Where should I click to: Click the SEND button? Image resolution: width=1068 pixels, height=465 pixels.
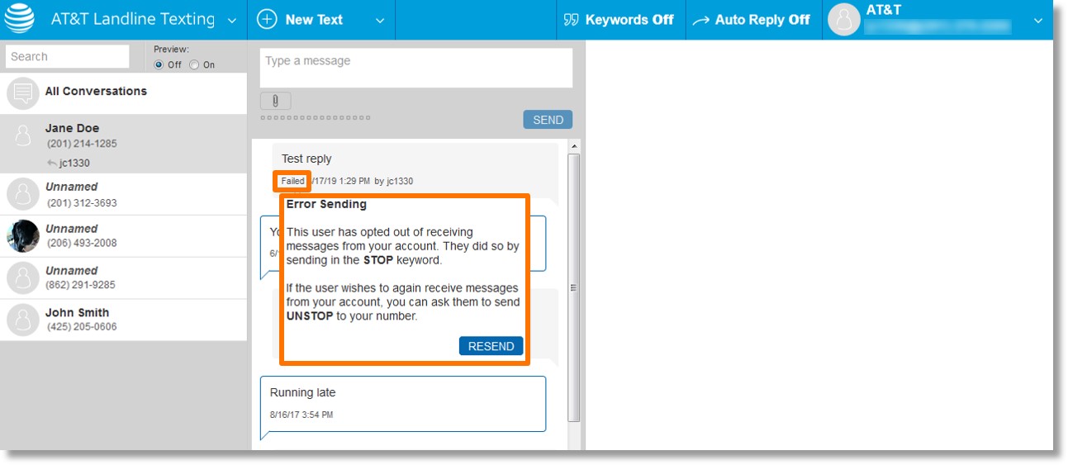pos(548,120)
